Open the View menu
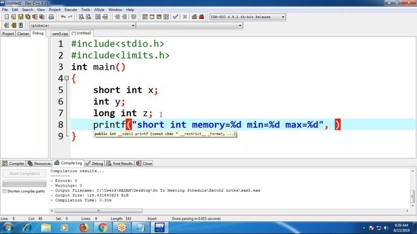This screenshot has height=234, width=417. tap(40, 10)
